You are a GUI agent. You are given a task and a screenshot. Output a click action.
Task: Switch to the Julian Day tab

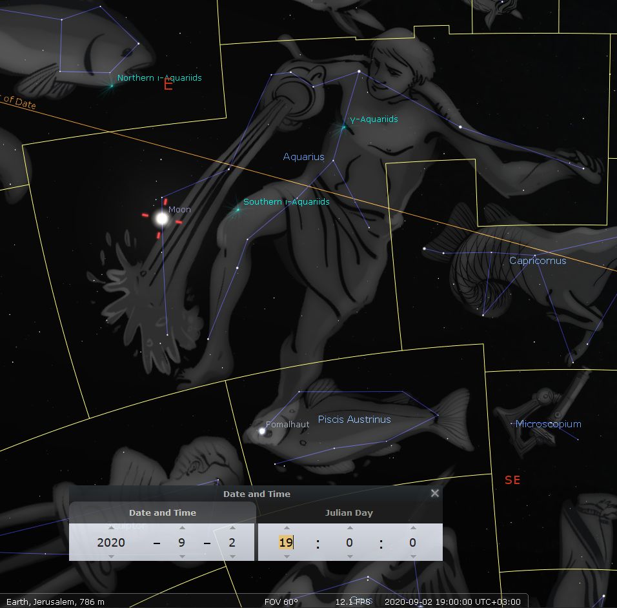[x=349, y=512]
